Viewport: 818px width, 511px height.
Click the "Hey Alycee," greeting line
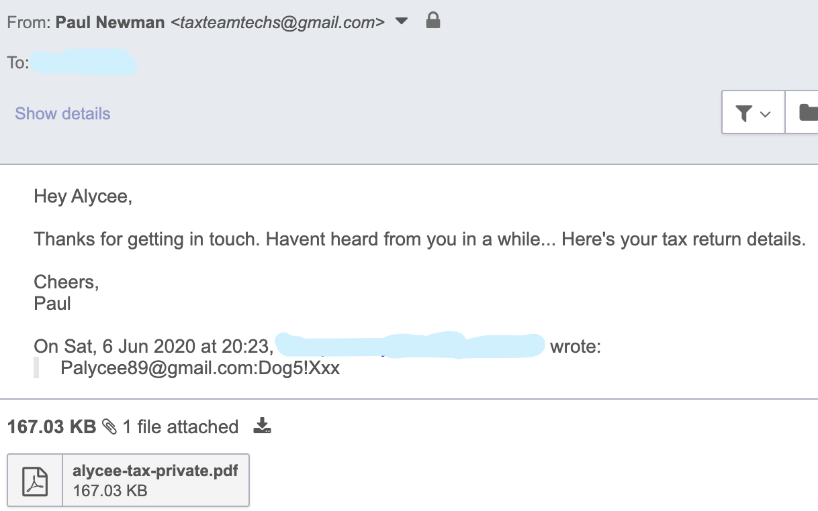coord(83,197)
